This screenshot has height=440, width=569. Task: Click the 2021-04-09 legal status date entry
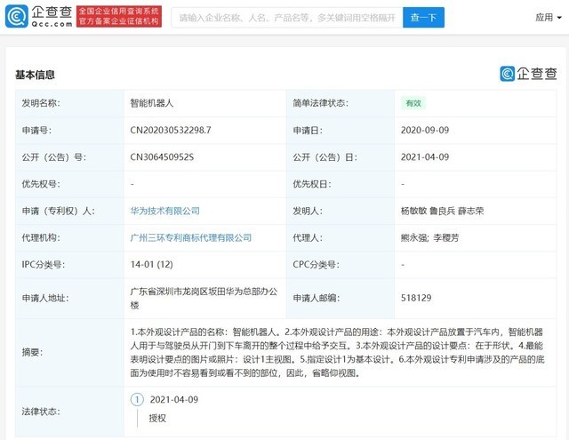point(174,399)
